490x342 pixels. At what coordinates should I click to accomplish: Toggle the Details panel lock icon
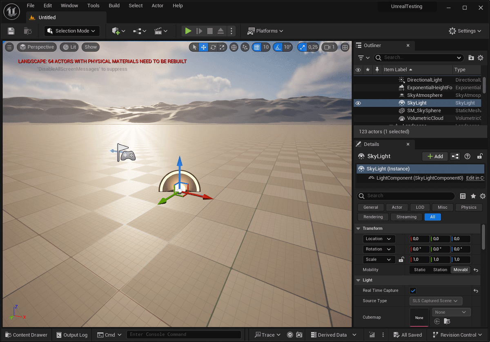(x=480, y=156)
